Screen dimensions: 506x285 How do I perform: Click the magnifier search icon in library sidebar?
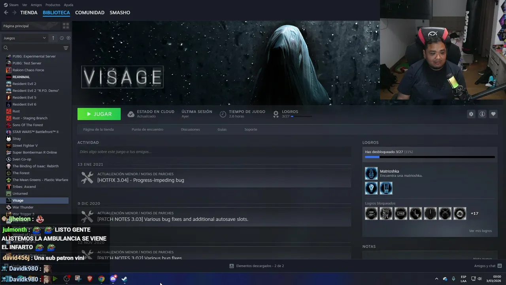(x=6, y=48)
